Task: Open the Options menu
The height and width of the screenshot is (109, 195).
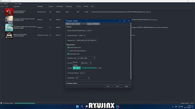Action: pyautogui.click(x=6, y=4)
